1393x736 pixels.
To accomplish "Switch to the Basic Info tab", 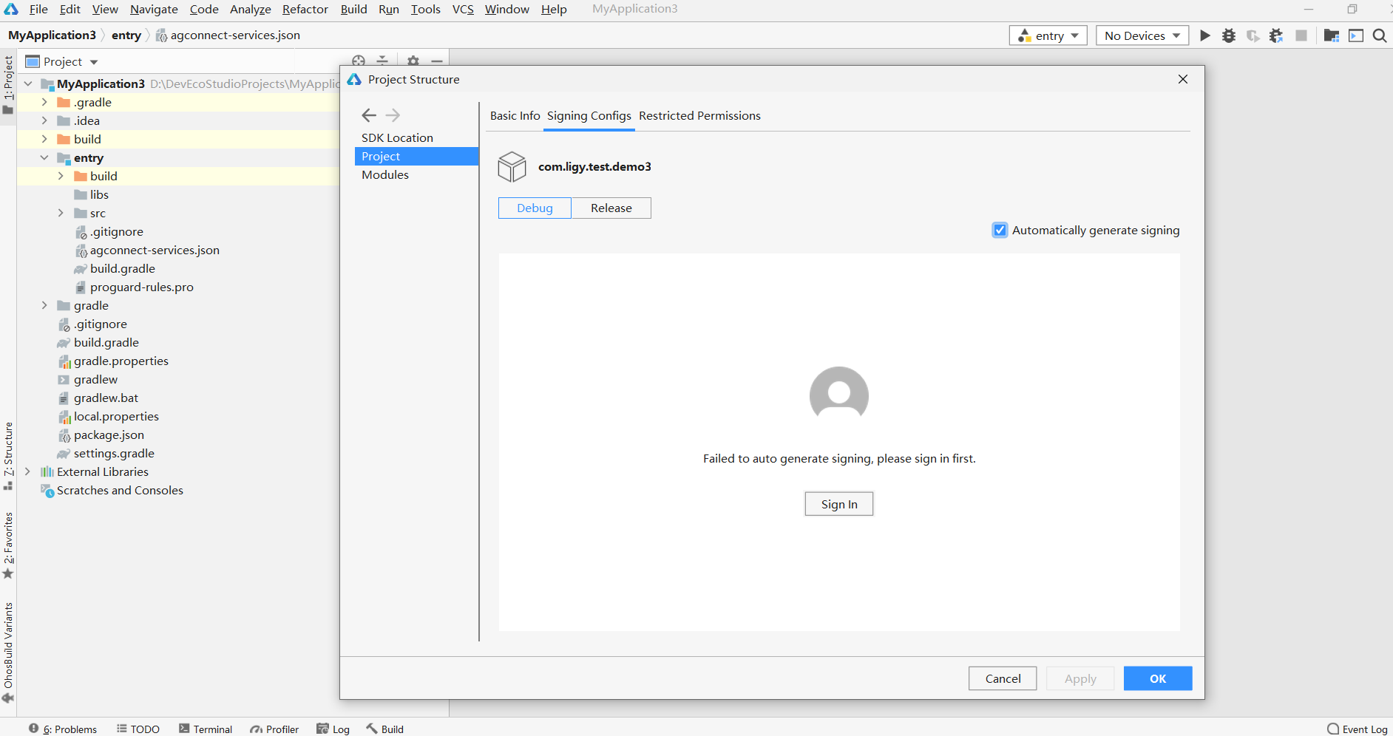I will tap(515, 116).
